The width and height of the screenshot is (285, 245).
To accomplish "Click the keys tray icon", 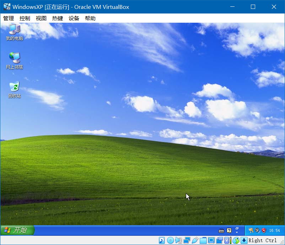I will point(251,230).
